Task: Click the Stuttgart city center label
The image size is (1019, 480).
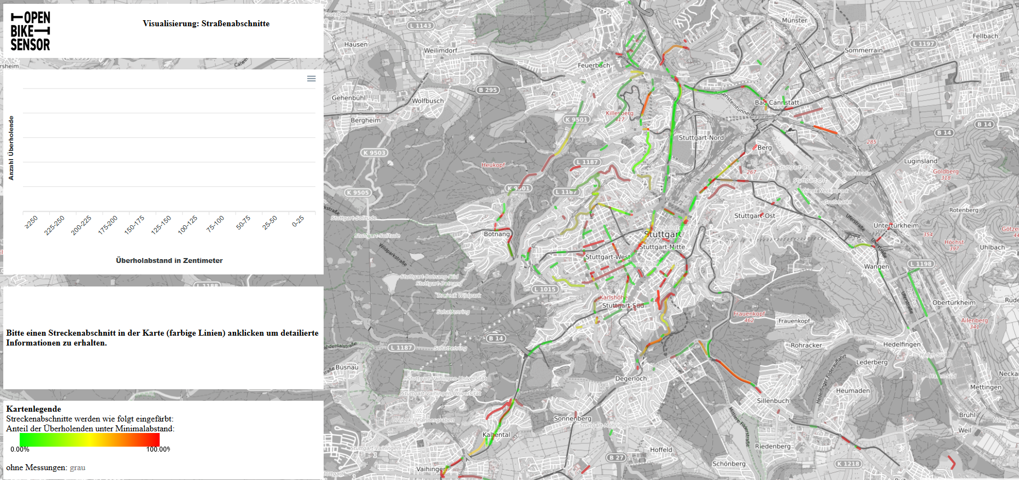Action: 663,235
